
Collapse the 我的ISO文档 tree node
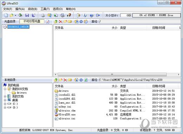(x=5, y=89)
